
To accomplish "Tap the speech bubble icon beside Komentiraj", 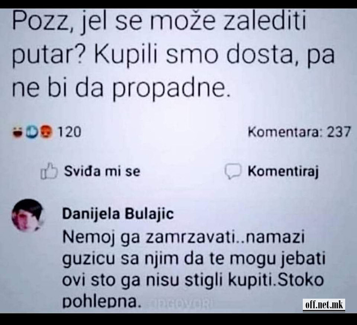I will pyautogui.click(x=232, y=171).
